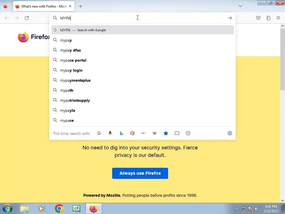Click the Firefox View icon beside the tab

6,6
